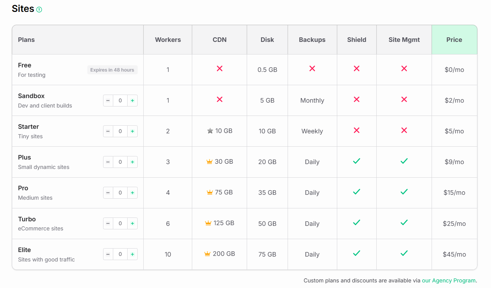
Task: Click the Price column header
Action: 454,40
